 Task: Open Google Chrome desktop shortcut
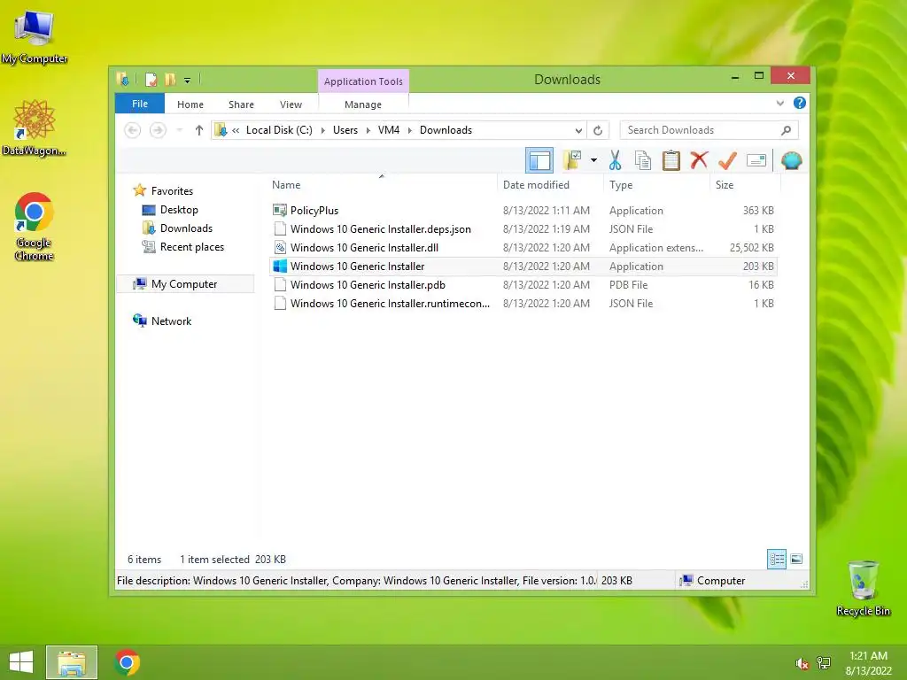coord(35,227)
